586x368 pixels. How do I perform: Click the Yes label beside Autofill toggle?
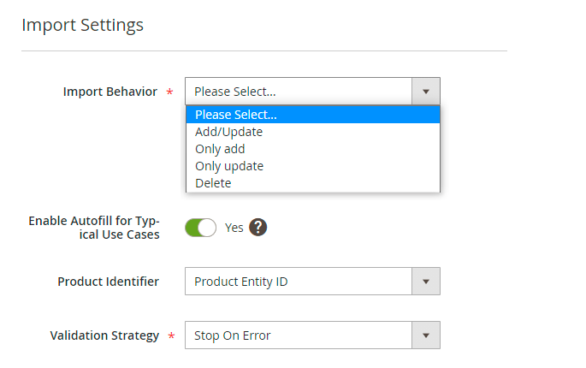[x=234, y=228]
